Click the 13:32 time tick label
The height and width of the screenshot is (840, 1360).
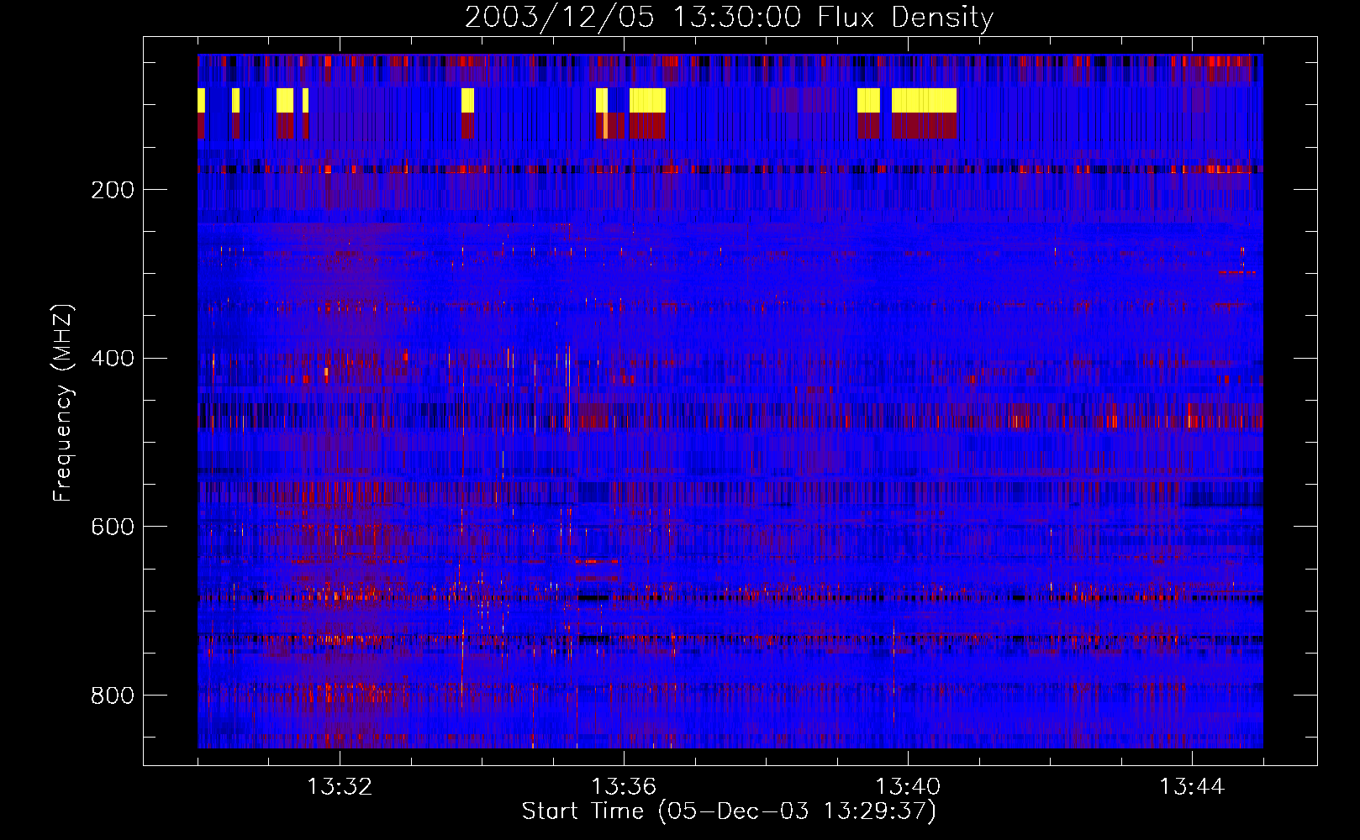(x=340, y=787)
